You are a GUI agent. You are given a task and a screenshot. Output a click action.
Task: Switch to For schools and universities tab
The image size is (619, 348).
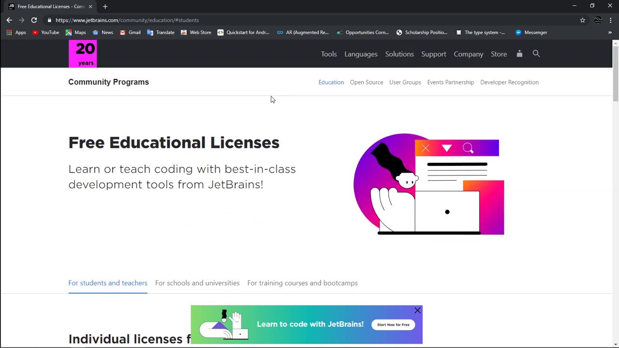pyautogui.click(x=197, y=283)
